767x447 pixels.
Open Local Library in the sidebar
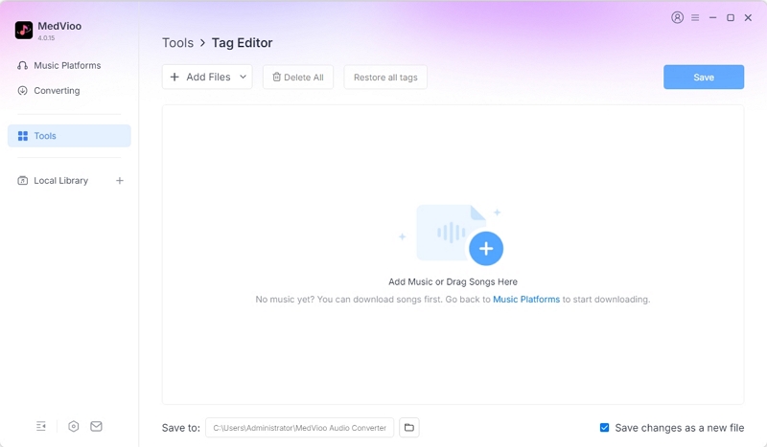(53, 180)
